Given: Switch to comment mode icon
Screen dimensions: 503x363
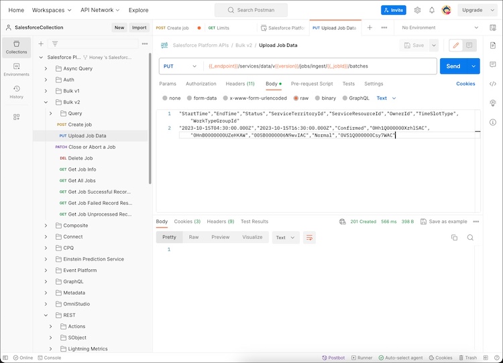Looking at the screenshot, I should 469,45.
